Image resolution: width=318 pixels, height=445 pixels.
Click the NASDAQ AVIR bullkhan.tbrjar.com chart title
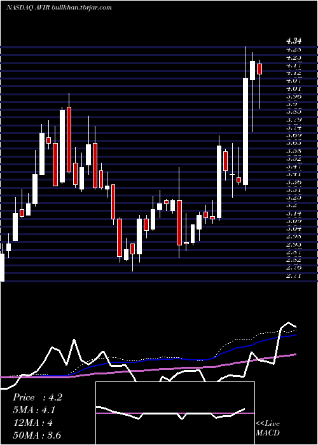[x=59, y=8]
